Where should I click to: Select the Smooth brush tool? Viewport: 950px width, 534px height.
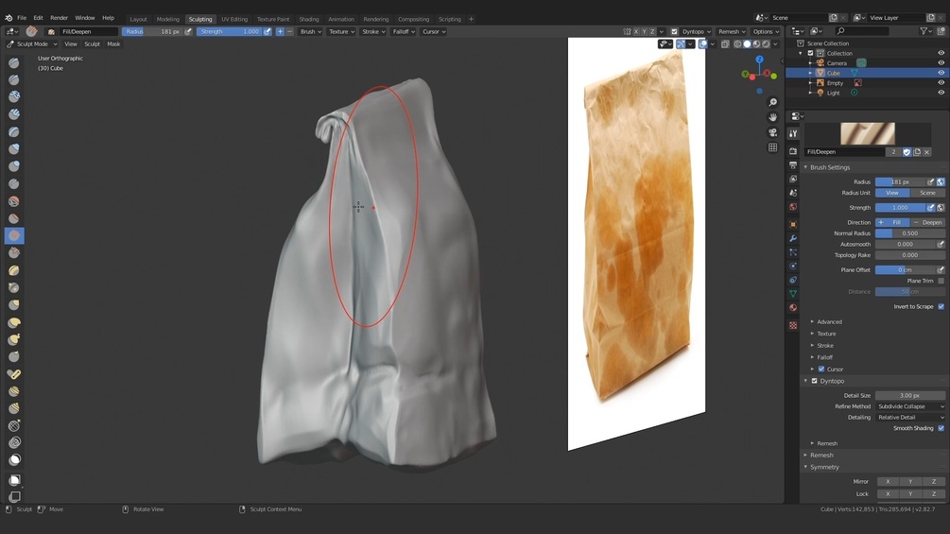click(x=14, y=201)
